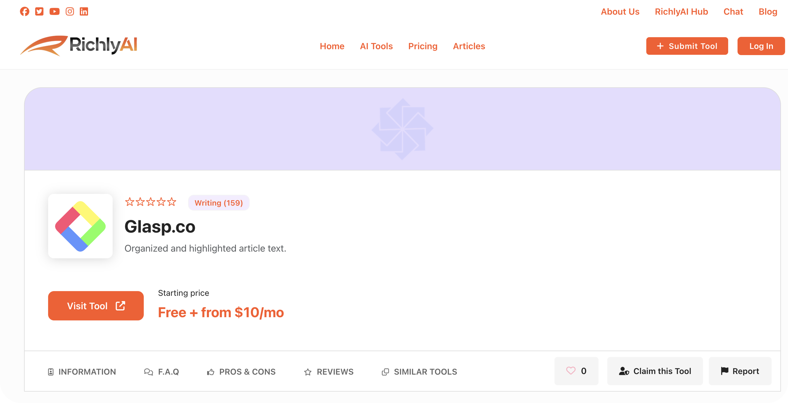Click Claim this Tool button
788x403 pixels.
tap(655, 371)
